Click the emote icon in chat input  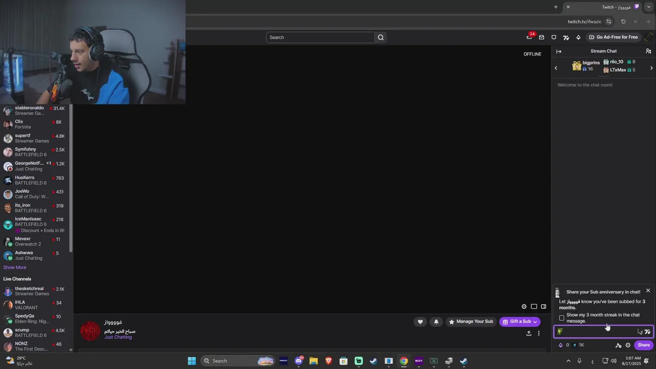click(x=560, y=332)
